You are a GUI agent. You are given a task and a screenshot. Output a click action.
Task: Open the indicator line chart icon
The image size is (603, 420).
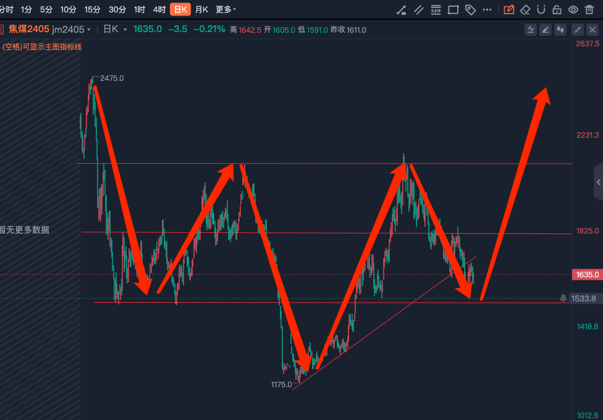531,30
